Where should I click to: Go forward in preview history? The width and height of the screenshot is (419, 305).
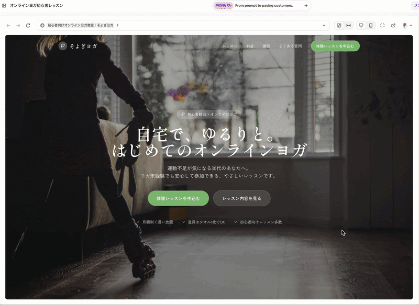(18, 25)
